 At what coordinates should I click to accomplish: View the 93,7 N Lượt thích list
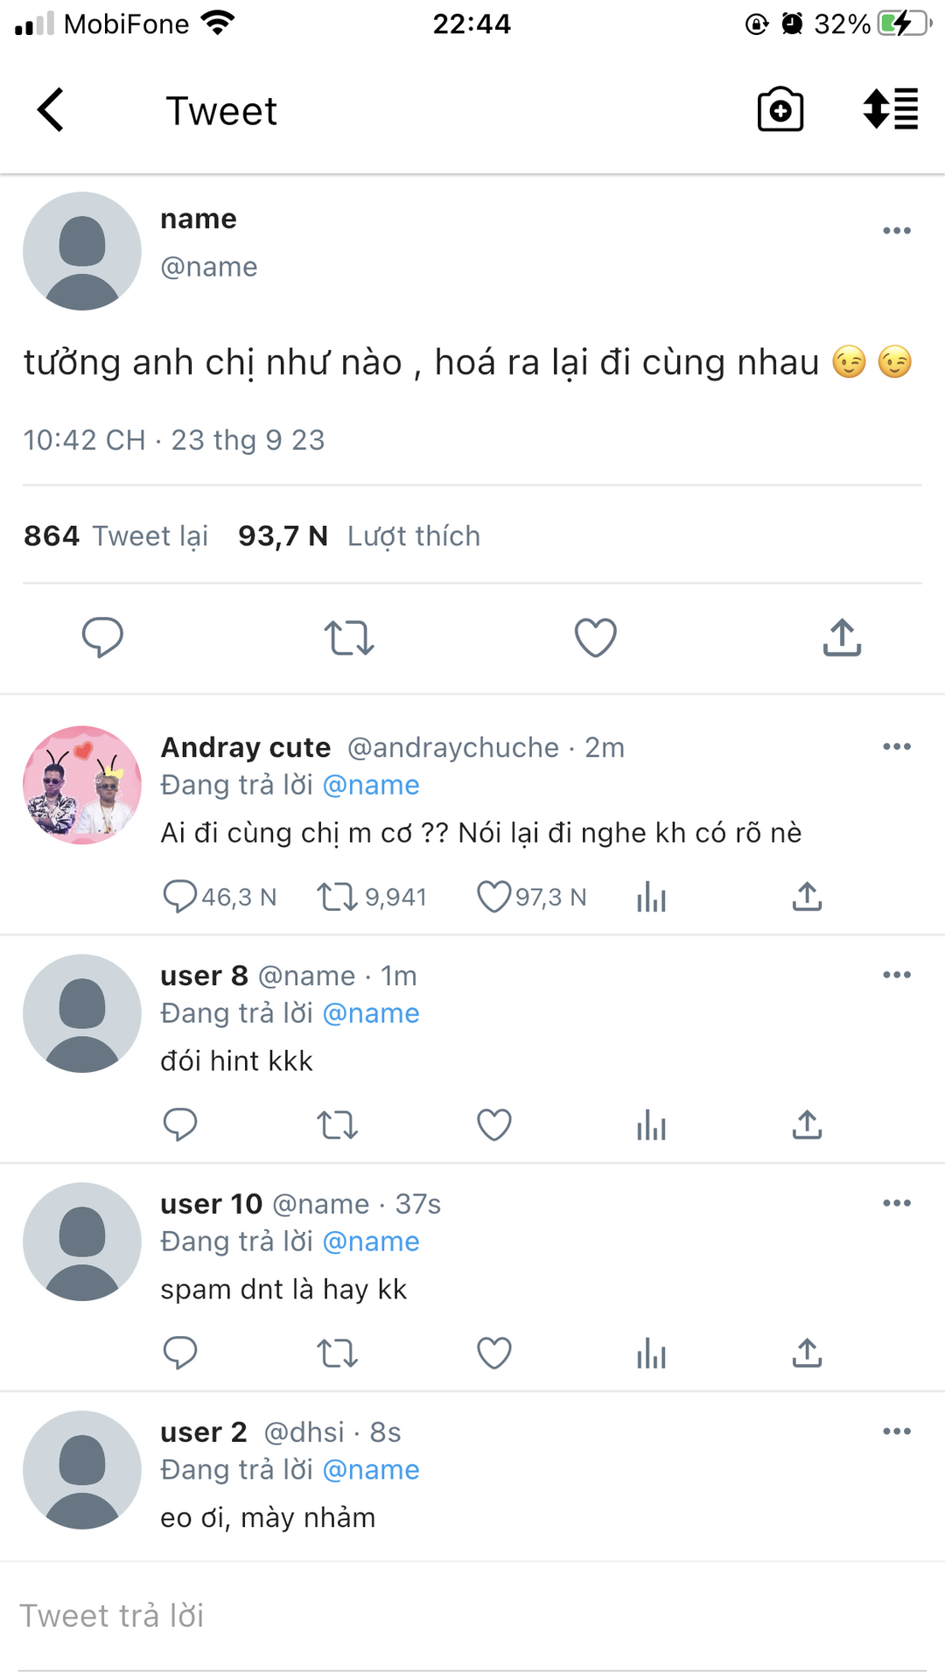(x=359, y=535)
